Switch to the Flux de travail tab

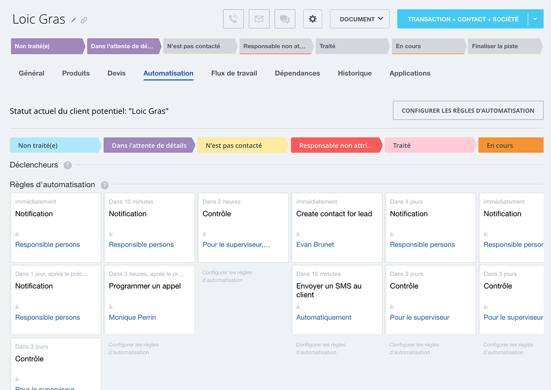point(234,73)
